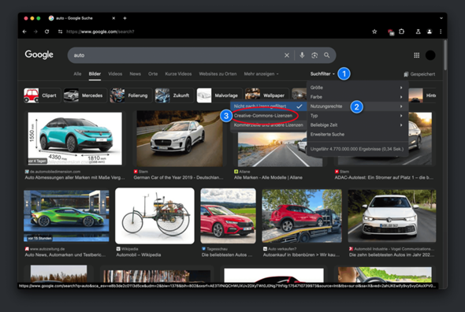Click the Google logo
The height and width of the screenshot is (312, 465).
tap(39, 54)
